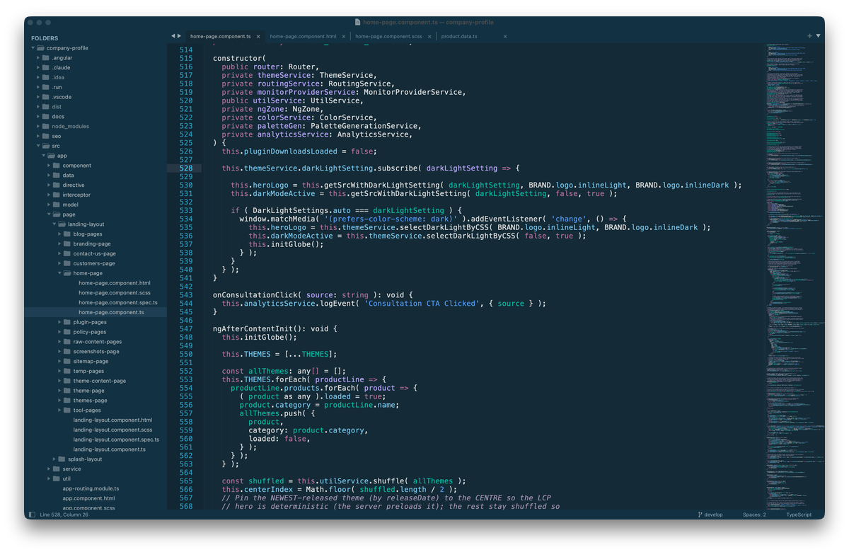Switch to home-page.component.scss tab
Image resolution: width=849 pixels, height=557 pixels.
[x=388, y=36]
